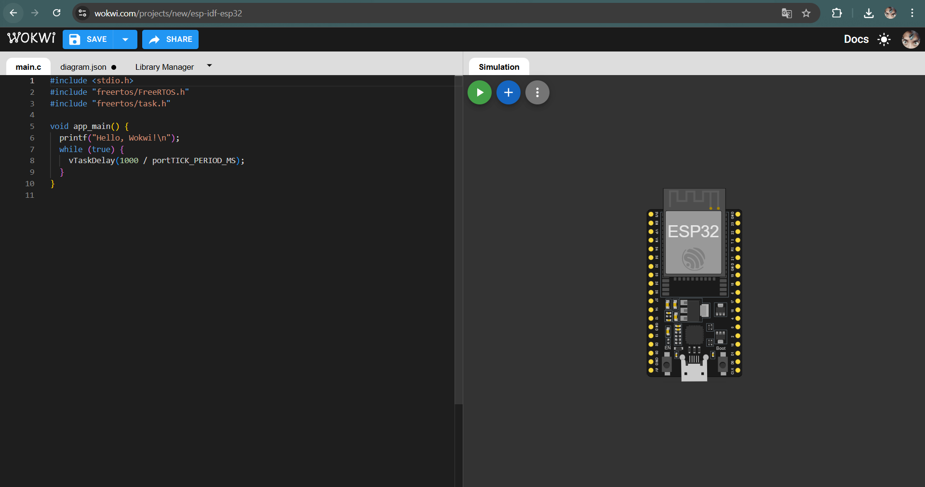Go forward in browser history
The image size is (925, 487).
pyautogui.click(x=35, y=13)
